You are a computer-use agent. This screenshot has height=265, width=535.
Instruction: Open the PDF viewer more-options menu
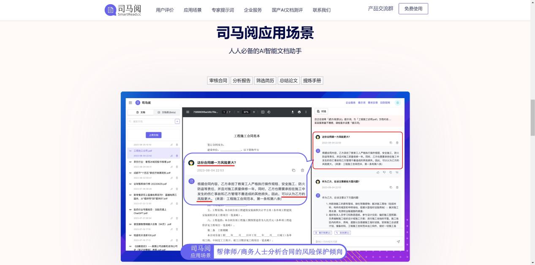coord(306,112)
